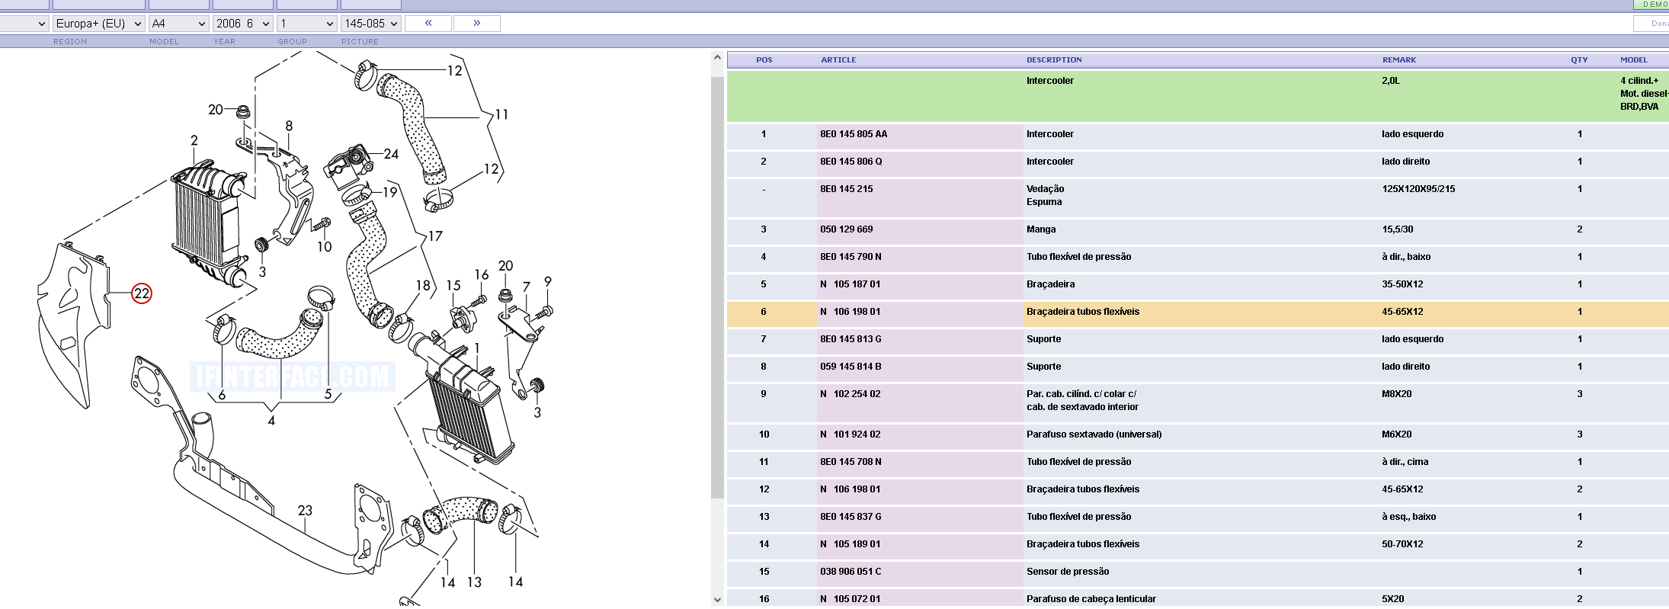Click callout number 11 near the upper hose
The height and width of the screenshot is (609, 1669).
501,115
